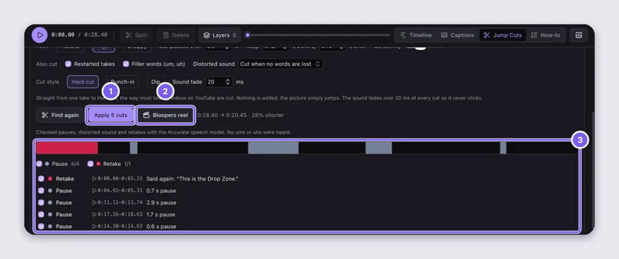
Task: Toggle the Retake 1/1 filter checkbox
Action: point(91,164)
